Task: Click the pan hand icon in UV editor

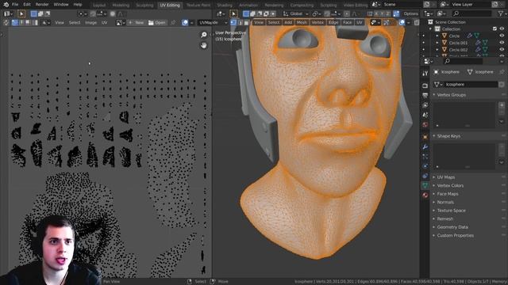Action: tap(204, 46)
